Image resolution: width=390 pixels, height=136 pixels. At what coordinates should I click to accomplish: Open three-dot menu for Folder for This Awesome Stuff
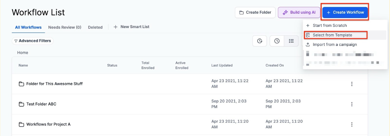[352, 84]
